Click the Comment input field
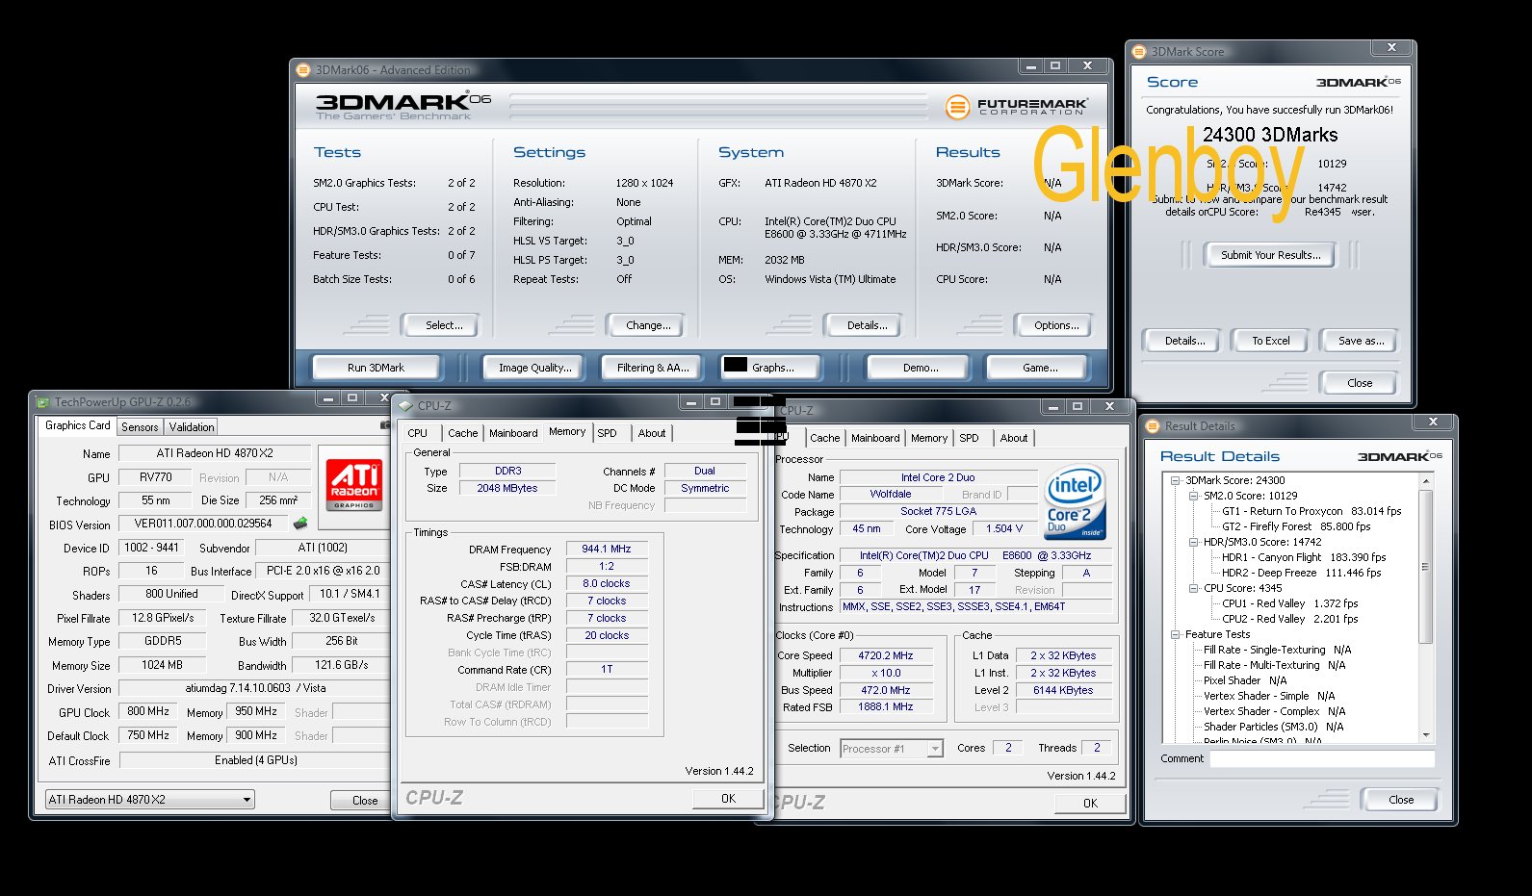Viewport: 1532px width, 896px height. [1321, 758]
